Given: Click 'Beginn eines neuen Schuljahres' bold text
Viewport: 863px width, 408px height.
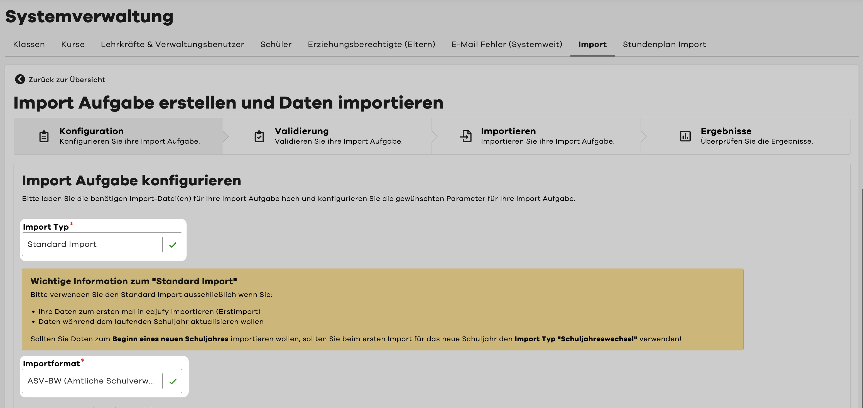Looking at the screenshot, I should (170, 339).
